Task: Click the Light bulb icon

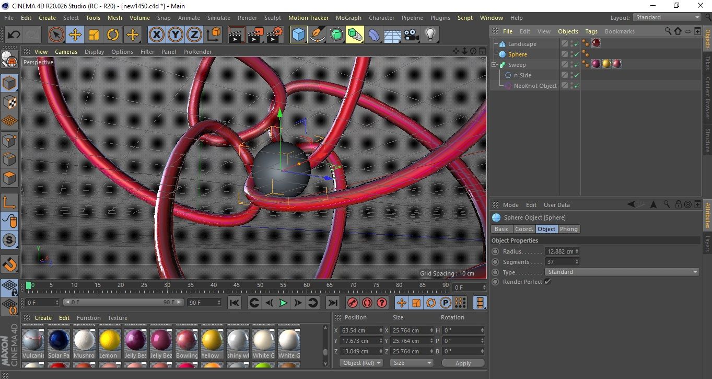Action: click(x=430, y=35)
